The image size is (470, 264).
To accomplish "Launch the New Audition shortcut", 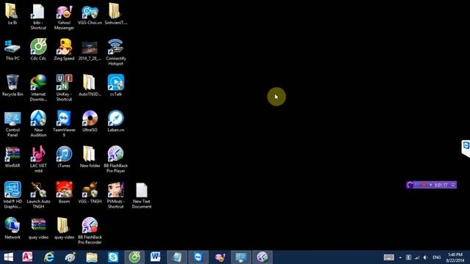I will 38,124.
